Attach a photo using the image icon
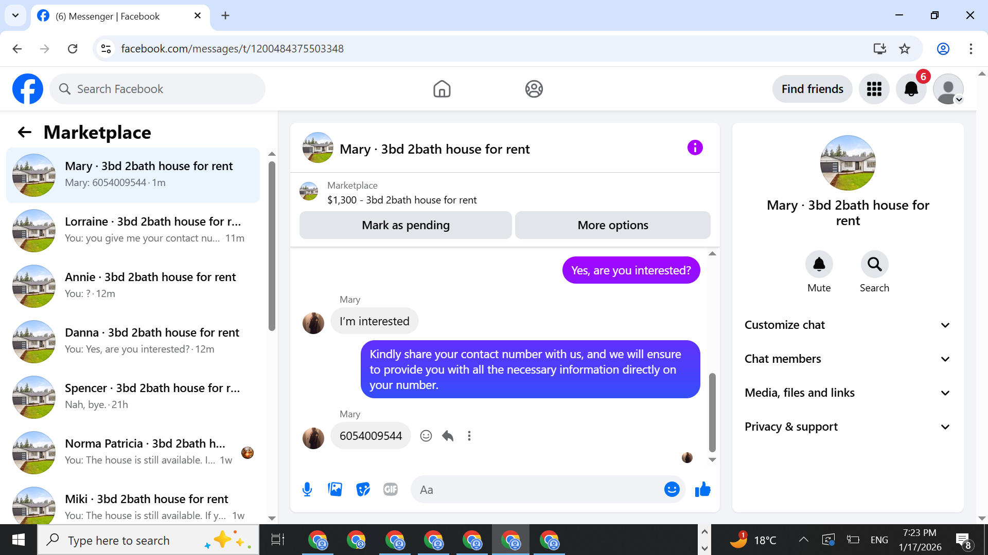Image resolution: width=988 pixels, height=555 pixels. pyautogui.click(x=335, y=489)
